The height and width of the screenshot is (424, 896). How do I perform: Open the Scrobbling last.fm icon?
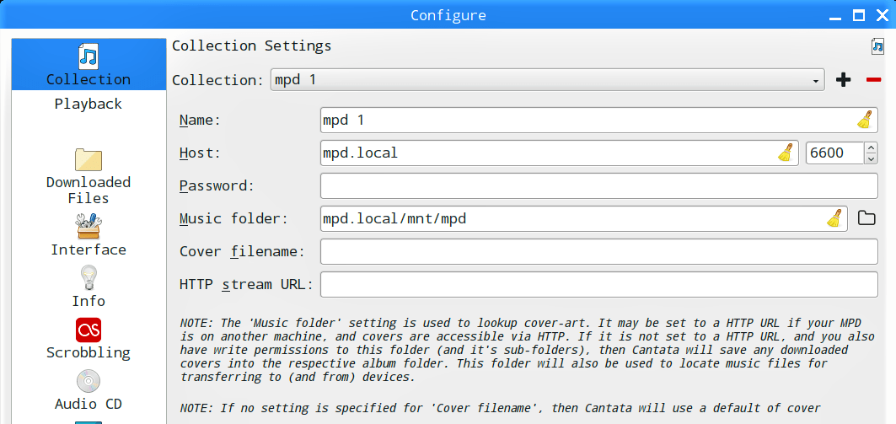89,330
